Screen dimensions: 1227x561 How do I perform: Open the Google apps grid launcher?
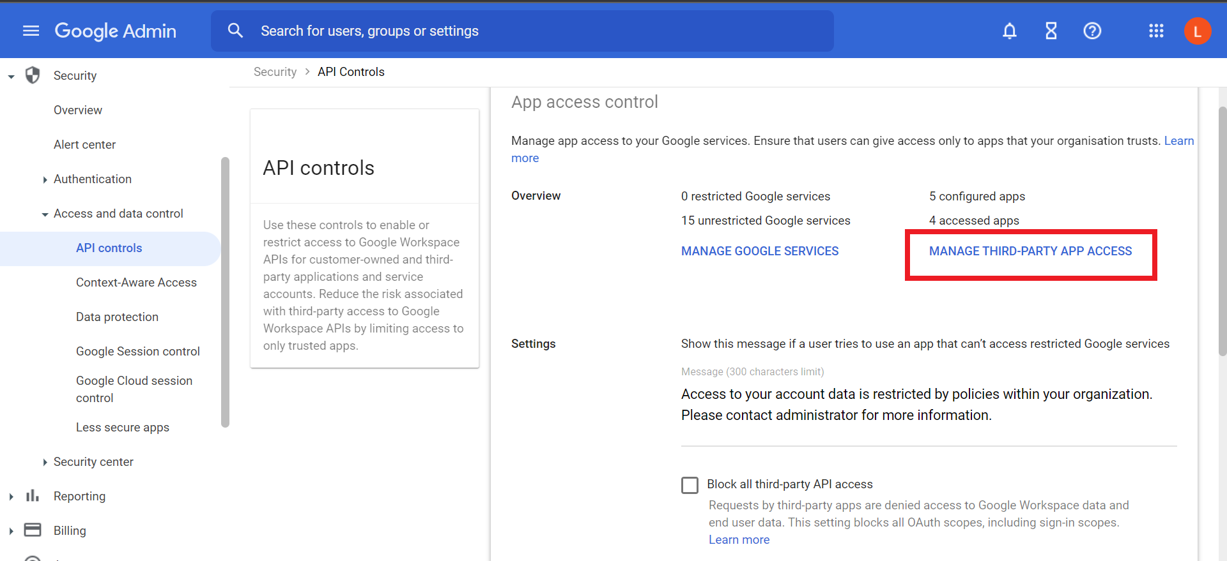tap(1155, 31)
